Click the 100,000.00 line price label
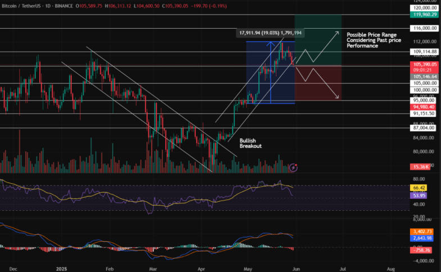 point(424,90)
